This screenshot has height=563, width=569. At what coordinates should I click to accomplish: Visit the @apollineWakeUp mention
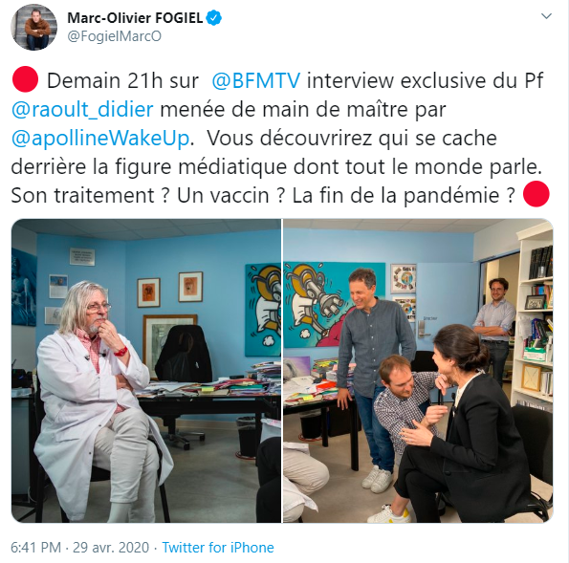[100, 139]
